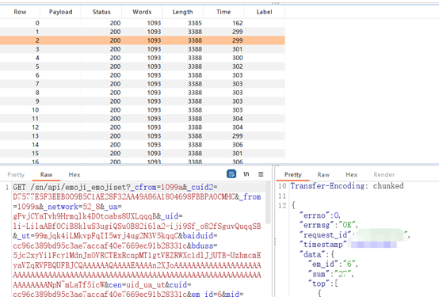439x297 pixels.
Task: Select result row number 9
Action: coord(143,101)
